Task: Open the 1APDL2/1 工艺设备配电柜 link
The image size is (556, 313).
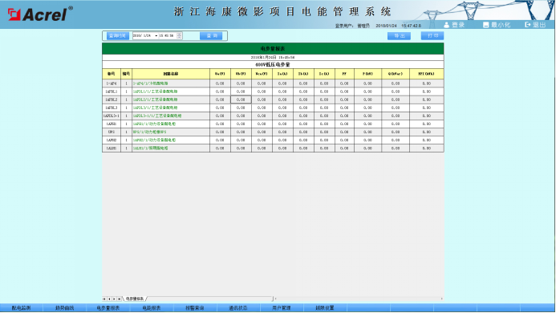Action: tap(156, 100)
